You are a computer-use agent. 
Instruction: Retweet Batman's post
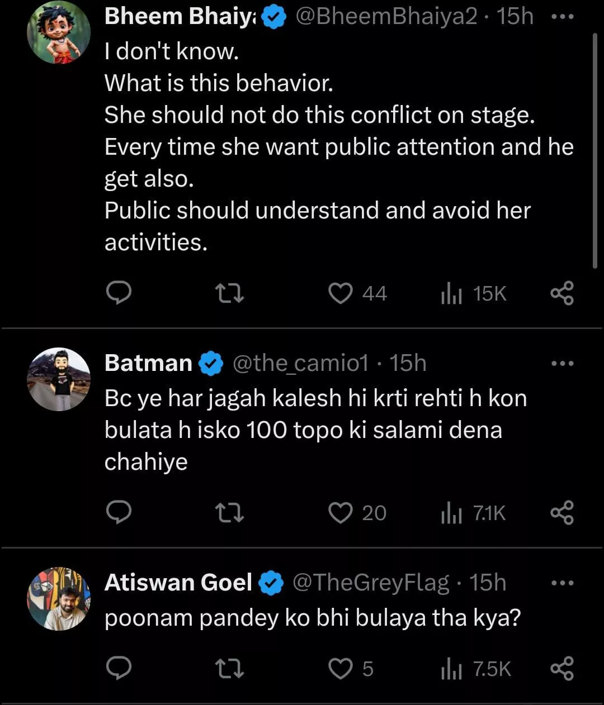click(230, 512)
